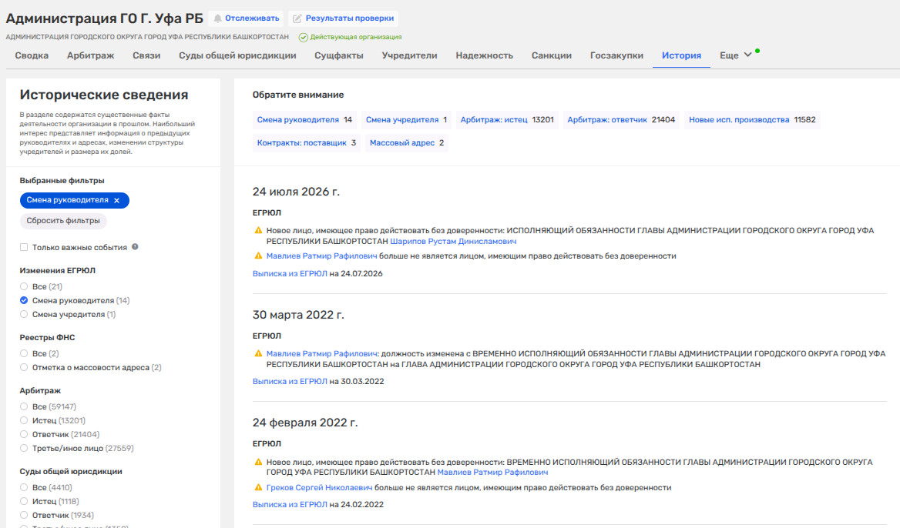Select the Все (21) radio under Изменения ЕГРЮЛ
The width and height of the screenshot is (900, 528).
click(24, 286)
